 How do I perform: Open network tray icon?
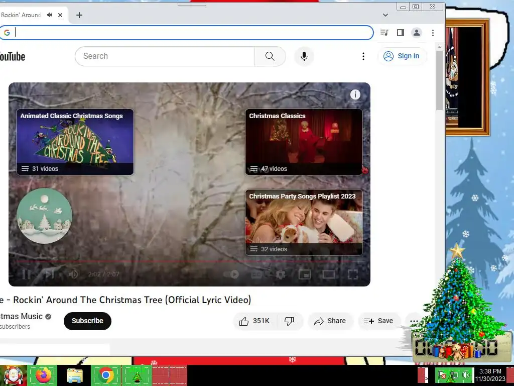click(x=454, y=375)
